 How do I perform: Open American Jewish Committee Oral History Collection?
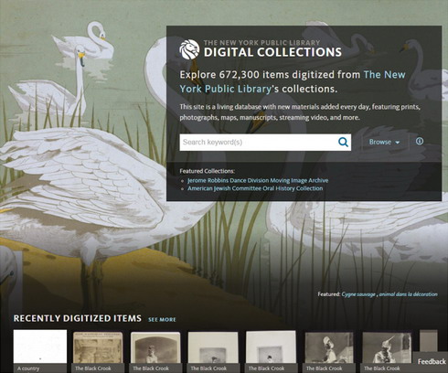pyautogui.click(x=255, y=188)
